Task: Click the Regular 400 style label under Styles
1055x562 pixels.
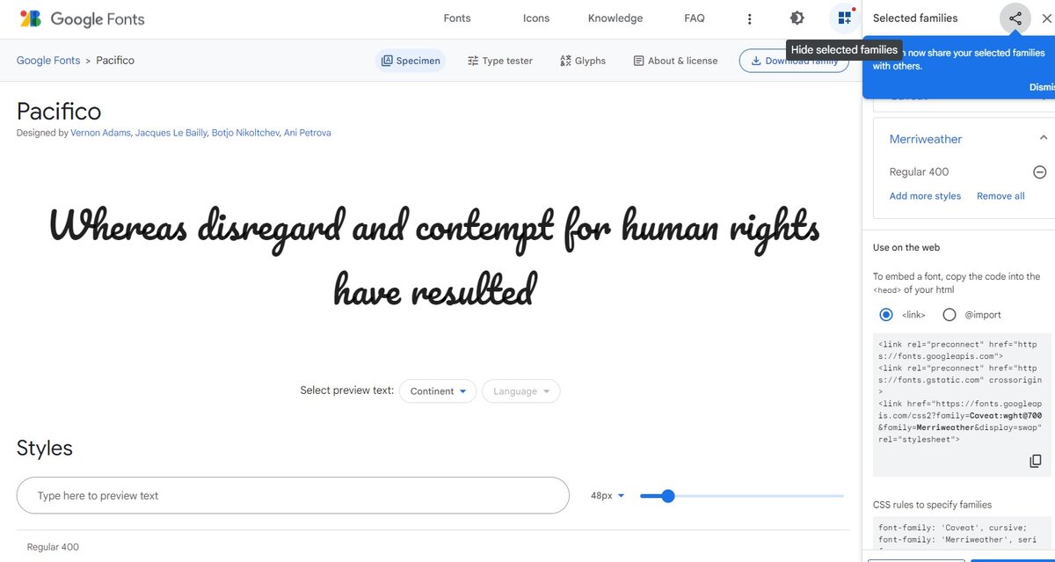Action: pos(53,547)
